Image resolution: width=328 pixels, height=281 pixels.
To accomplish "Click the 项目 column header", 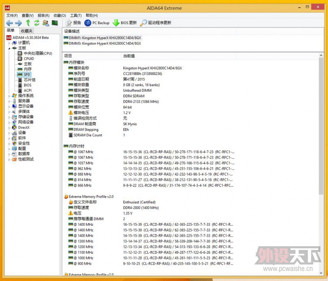I will [x=92, y=56].
